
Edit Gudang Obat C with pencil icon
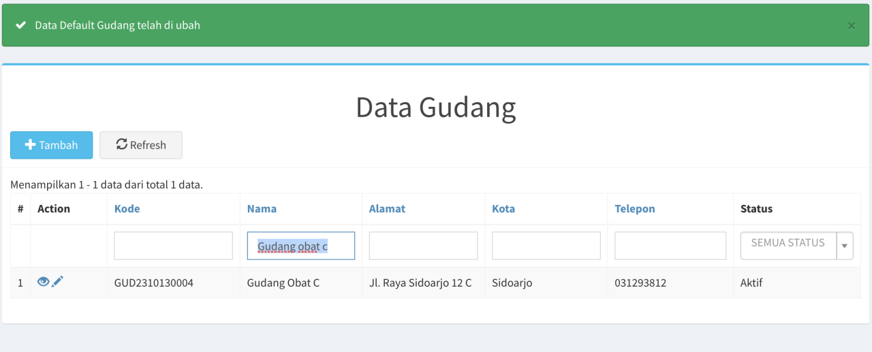click(x=58, y=281)
